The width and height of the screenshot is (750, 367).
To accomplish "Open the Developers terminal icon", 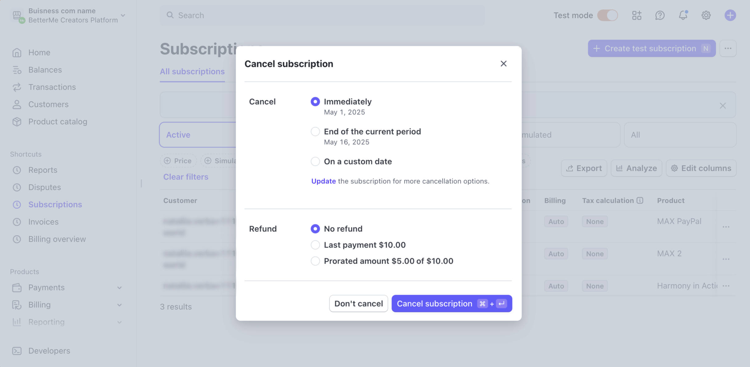I will [x=17, y=351].
